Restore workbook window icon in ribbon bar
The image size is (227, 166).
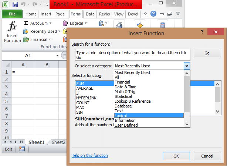(170, 14)
